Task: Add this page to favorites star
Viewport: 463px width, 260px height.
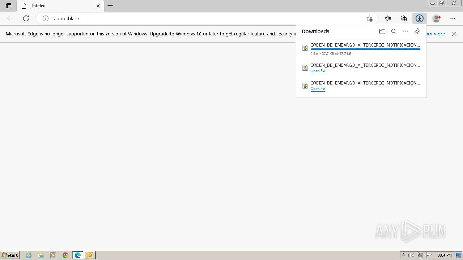Action: pyautogui.click(x=369, y=18)
